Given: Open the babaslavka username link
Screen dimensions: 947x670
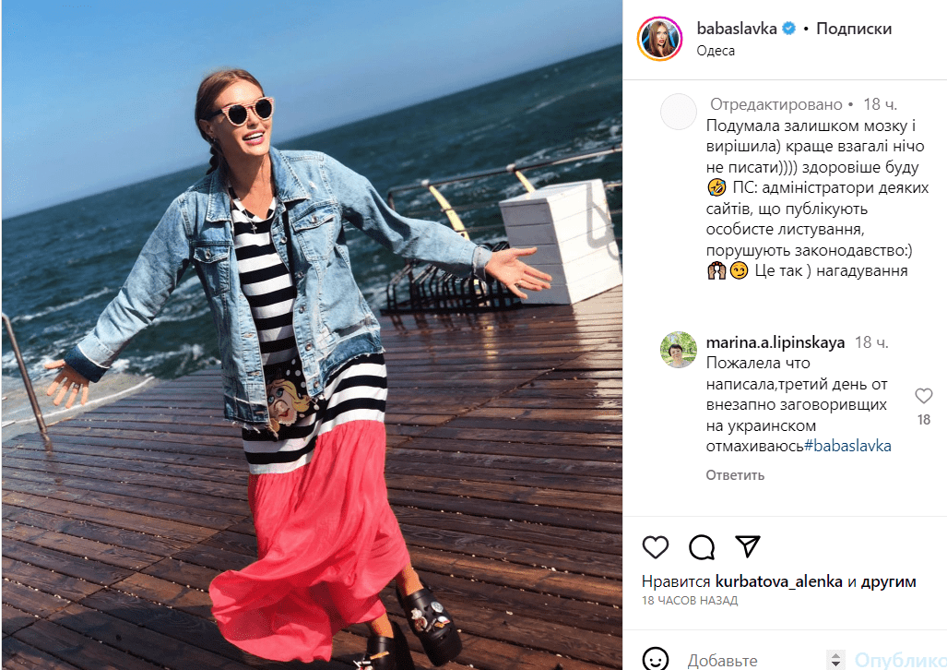Looking at the screenshot, I should click(x=737, y=29).
